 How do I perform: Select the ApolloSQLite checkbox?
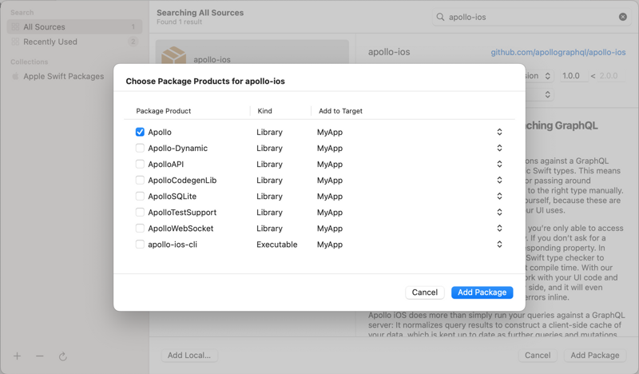(140, 196)
